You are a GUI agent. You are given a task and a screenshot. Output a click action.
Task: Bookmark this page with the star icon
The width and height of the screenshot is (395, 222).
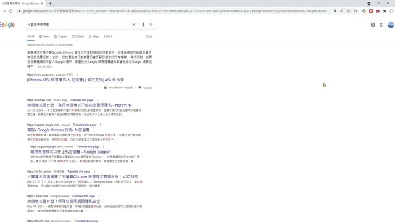(355, 11)
